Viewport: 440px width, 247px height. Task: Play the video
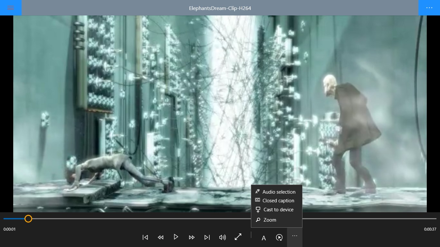click(x=176, y=237)
